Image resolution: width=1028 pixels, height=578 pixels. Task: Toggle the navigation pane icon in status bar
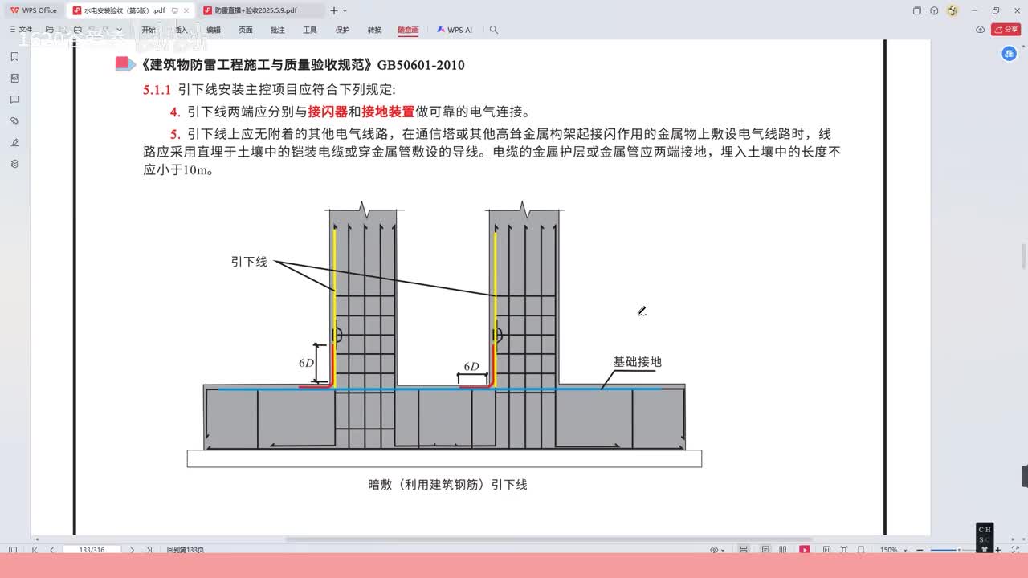point(12,550)
